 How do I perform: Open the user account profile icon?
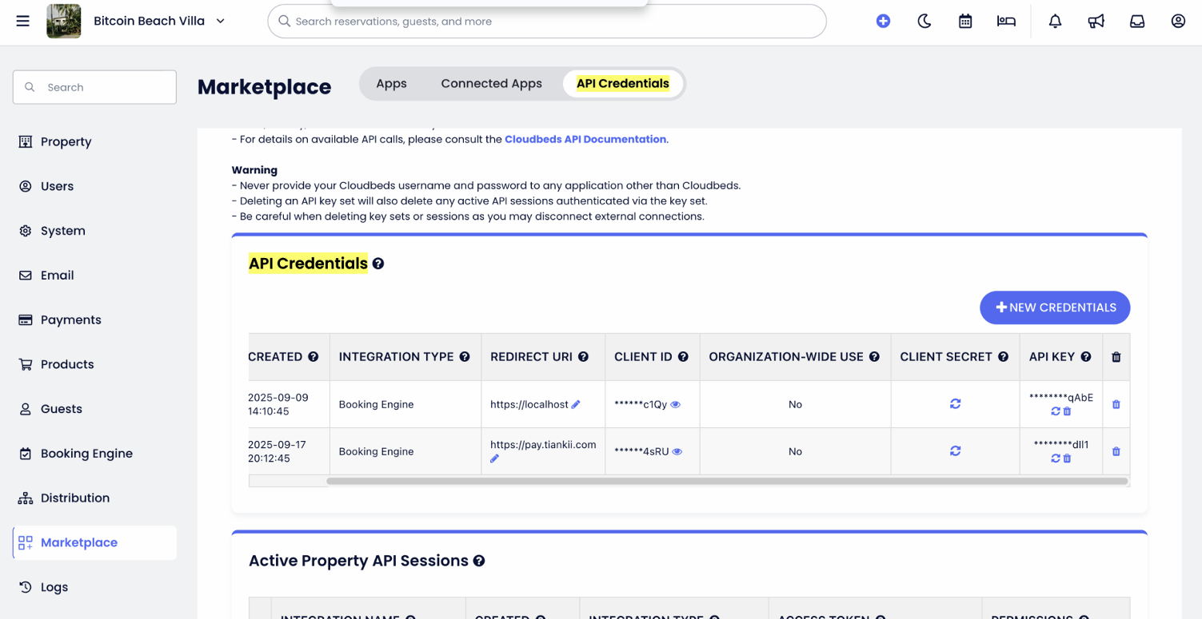click(x=1178, y=21)
